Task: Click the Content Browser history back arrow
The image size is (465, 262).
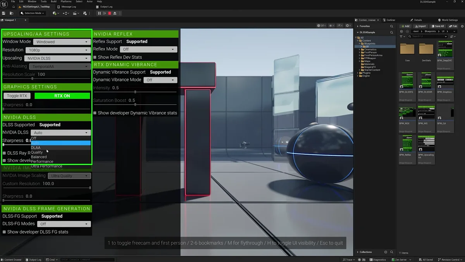Action: coord(401,31)
